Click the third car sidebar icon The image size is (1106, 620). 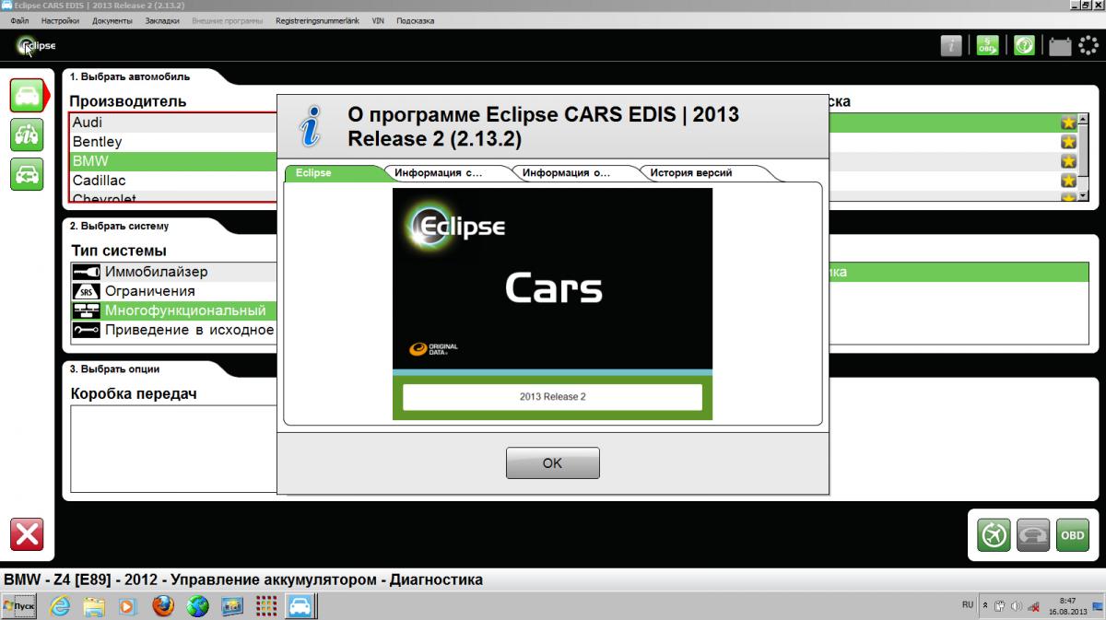(x=27, y=174)
